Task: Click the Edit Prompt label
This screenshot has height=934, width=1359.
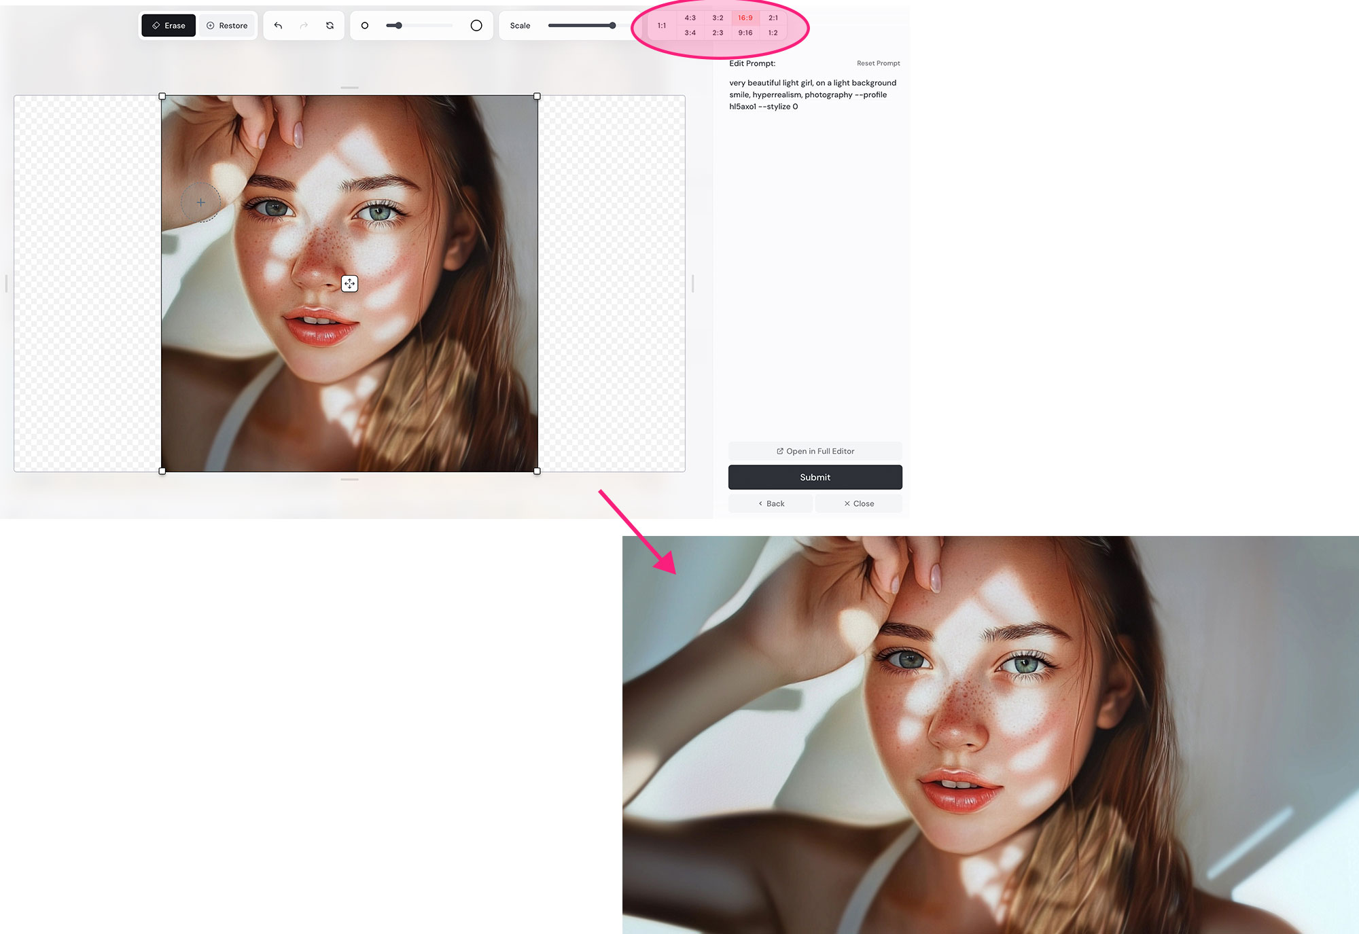Action: click(x=752, y=63)
